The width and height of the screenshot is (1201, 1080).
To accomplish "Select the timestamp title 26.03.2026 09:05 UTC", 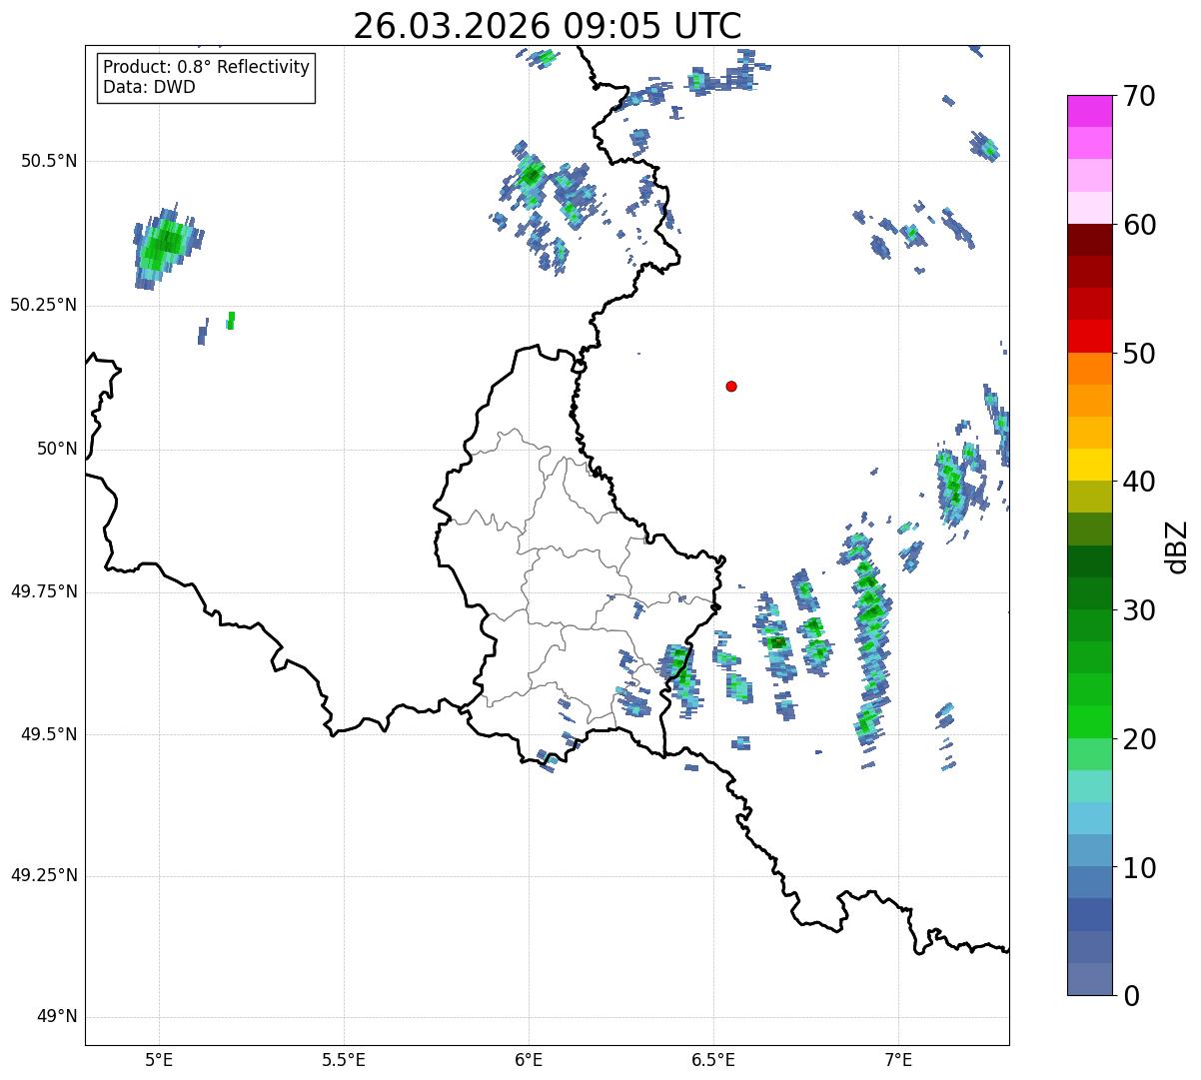I will (547, 26).
